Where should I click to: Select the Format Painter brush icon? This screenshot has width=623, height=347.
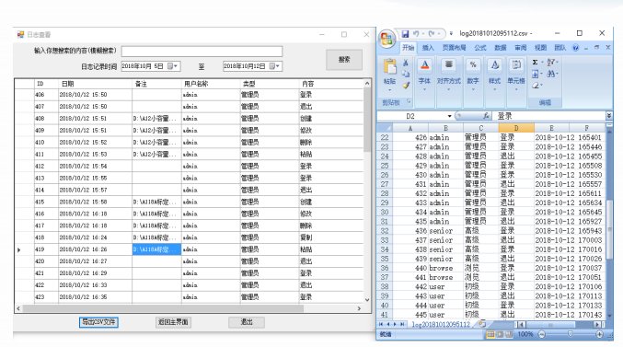[406, 85]
